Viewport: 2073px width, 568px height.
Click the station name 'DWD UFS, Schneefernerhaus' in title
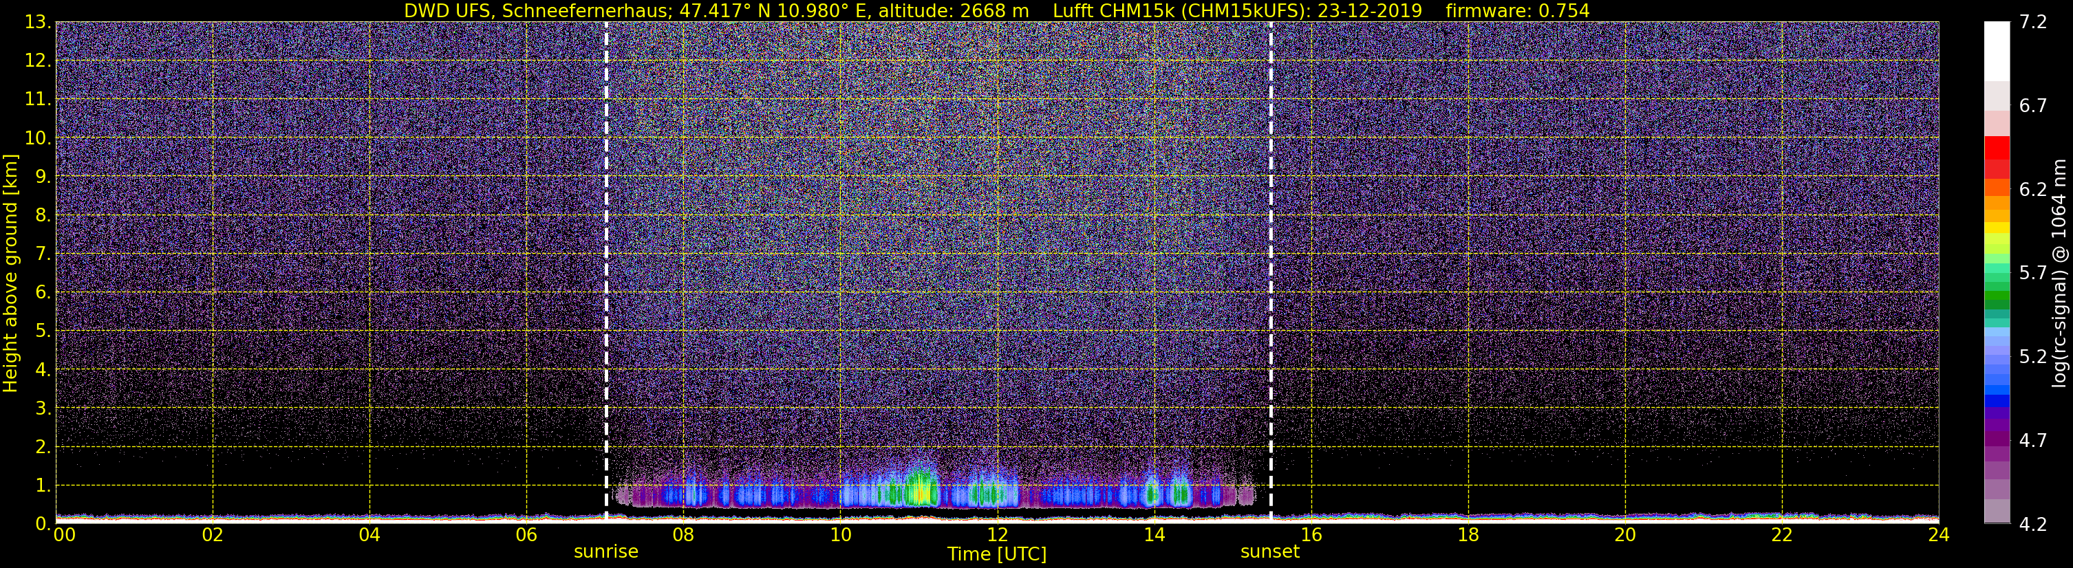537,10
